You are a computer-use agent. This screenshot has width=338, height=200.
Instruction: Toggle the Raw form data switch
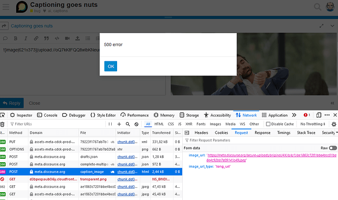pos(333,148)
